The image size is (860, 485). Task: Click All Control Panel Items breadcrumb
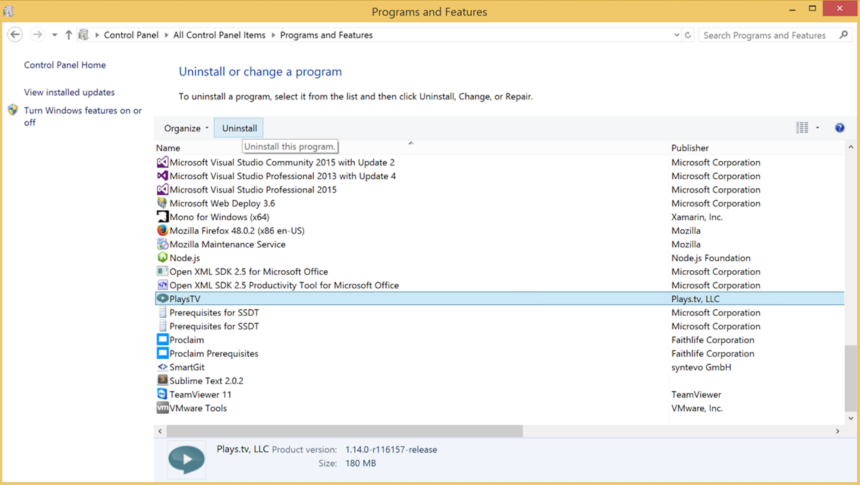point(220,35)
